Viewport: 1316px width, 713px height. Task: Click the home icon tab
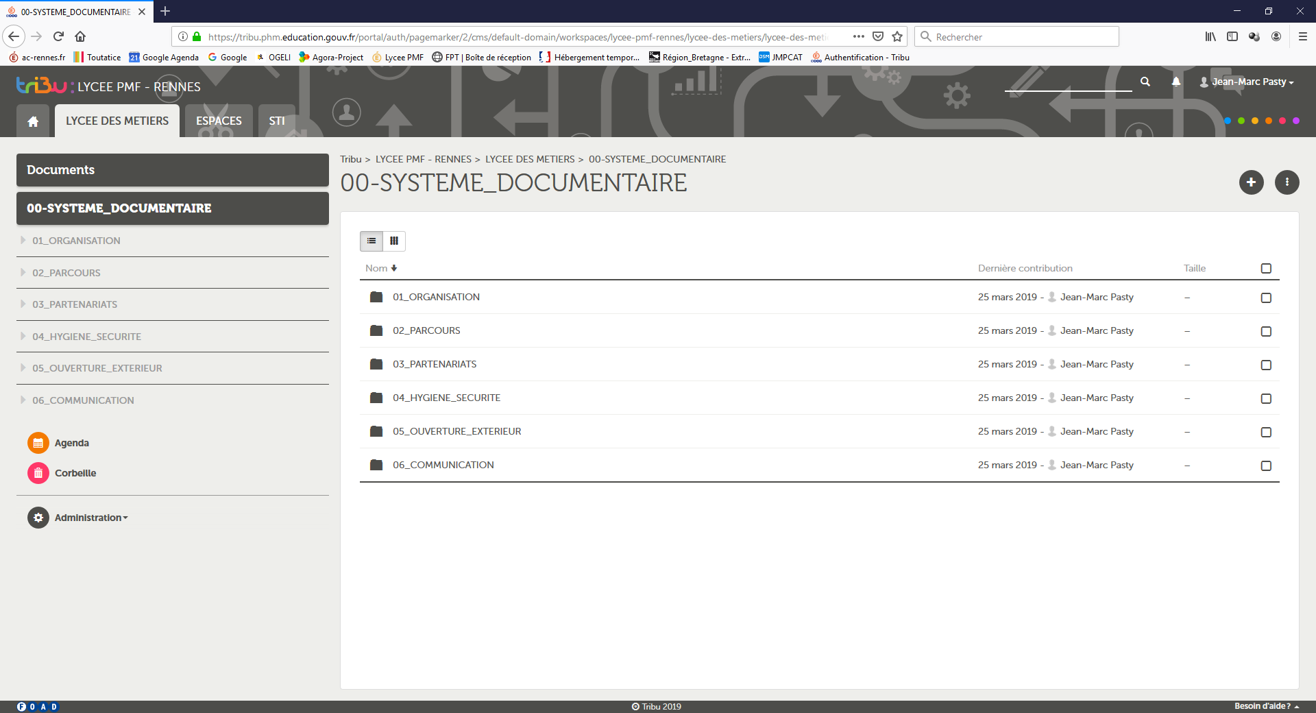click(x=33, y=121)
